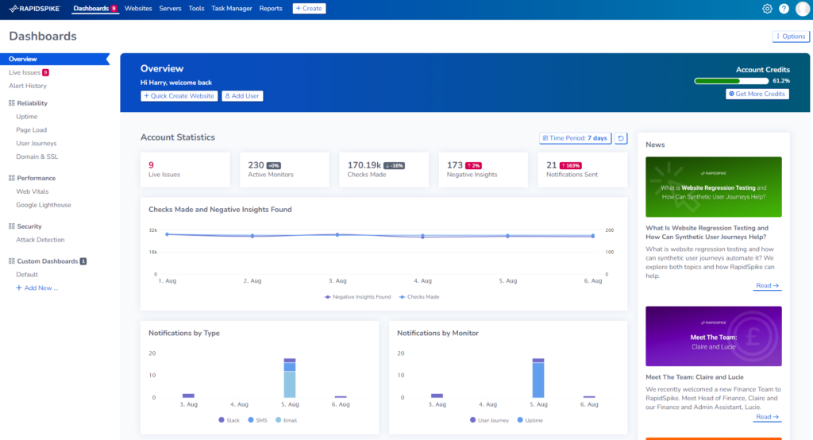Open the Website Regression Testing news thumbnail
Image resolution: width=813 pixels, height=440 pixels.
pos(714,187)
